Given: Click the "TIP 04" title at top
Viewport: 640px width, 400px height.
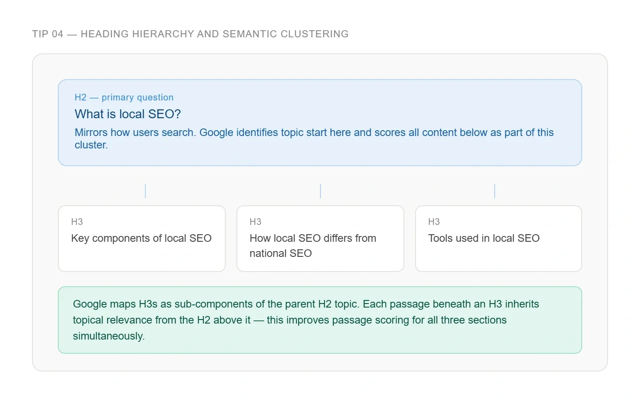Looking at the screenshot, I should [48, 34].
